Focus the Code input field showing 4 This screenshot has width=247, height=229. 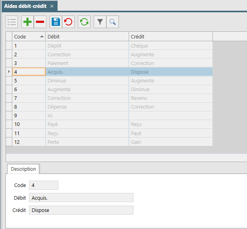pos(44,185)
